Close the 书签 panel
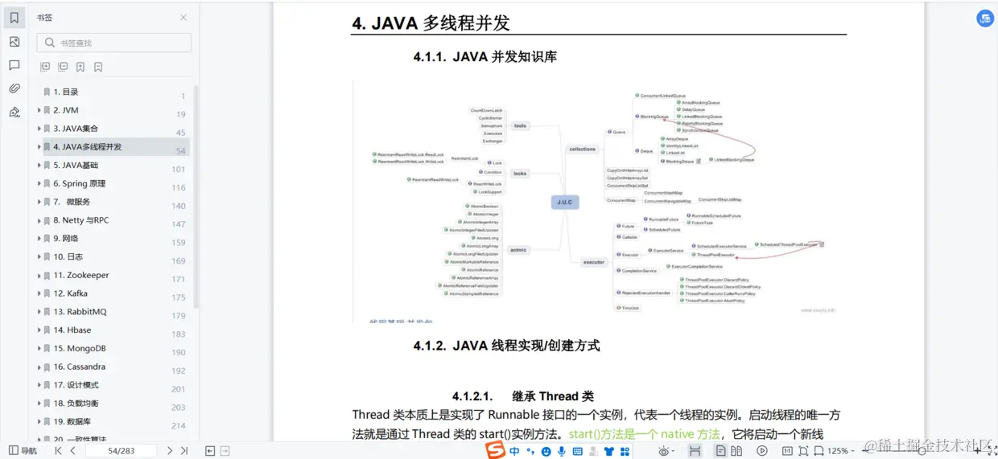998x459 pixels. [x=184, y=18]
